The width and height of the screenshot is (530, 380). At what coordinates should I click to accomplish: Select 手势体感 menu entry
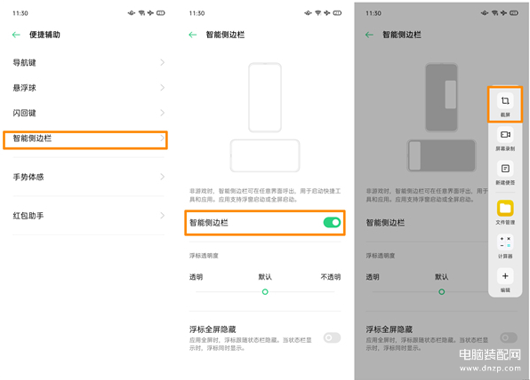89,177
